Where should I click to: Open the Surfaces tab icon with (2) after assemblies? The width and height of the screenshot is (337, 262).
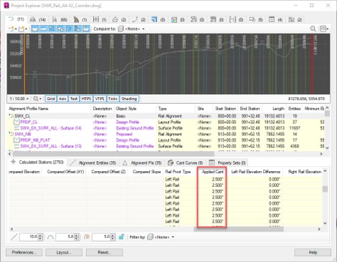coord(119,20)
